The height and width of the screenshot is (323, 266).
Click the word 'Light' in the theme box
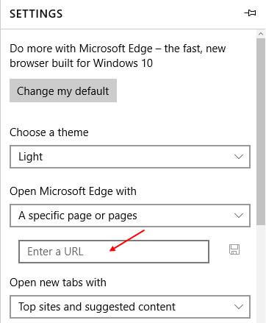[x=31, y=157]
